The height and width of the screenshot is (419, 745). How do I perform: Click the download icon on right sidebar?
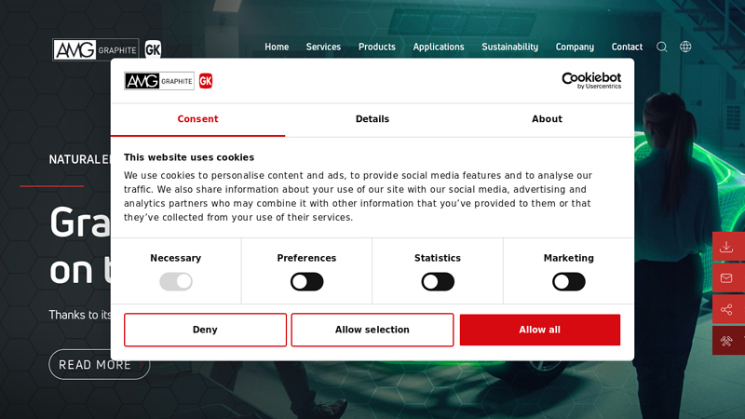pyautogui.click(x=726, y=247)
